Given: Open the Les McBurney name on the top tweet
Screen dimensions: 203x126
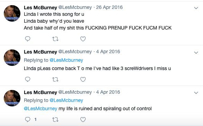Looking at the screenshot, I should [x=40, y=8].
